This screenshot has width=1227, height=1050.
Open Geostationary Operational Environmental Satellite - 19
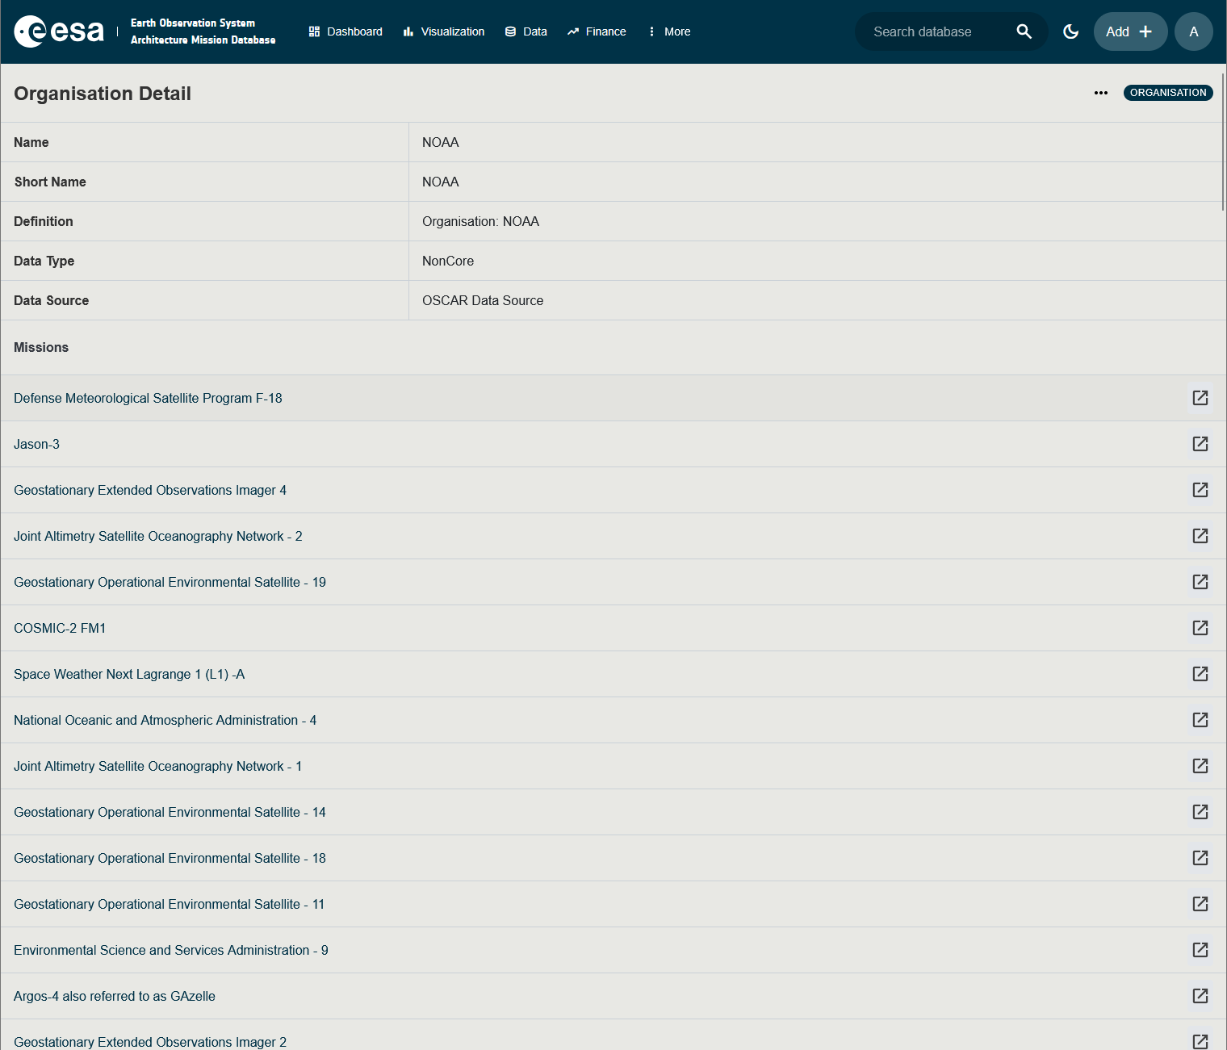click(170, 582)
